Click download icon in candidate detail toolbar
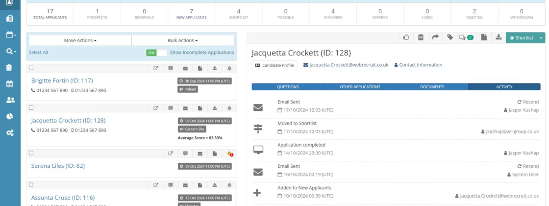549x206 pixels. point(498,37)
